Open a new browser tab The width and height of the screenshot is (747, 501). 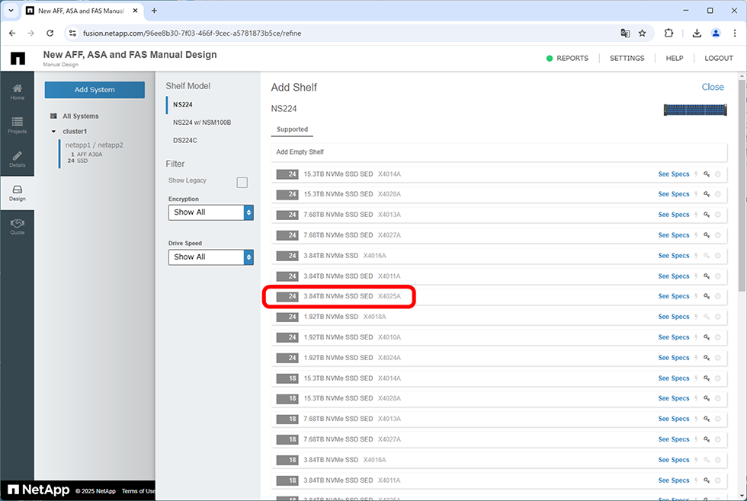click(x=154, y=11)
